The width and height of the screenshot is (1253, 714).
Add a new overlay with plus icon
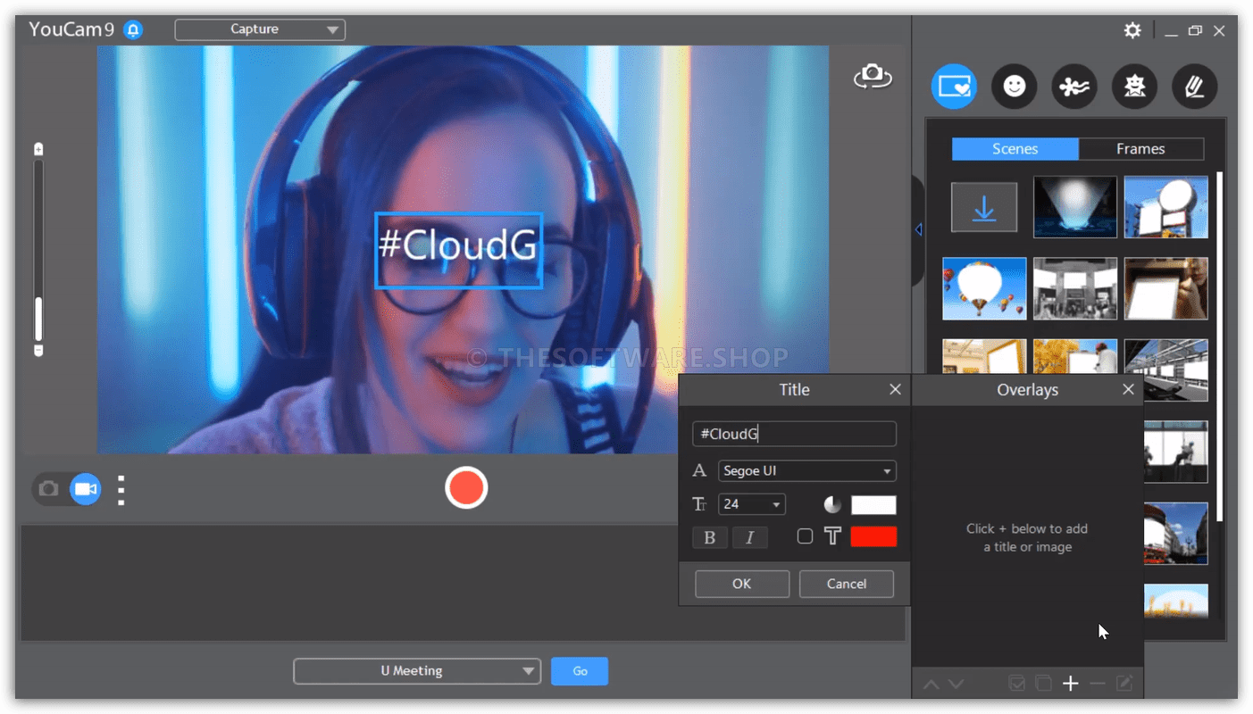click(x=1071, y=684)
